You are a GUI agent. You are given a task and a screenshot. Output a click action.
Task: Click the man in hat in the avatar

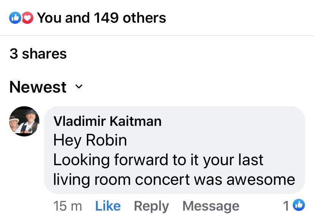click(x=30, y=119)
